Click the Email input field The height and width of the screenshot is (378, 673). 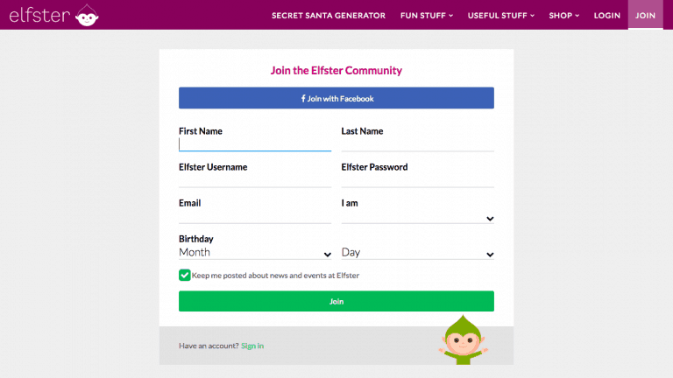tap(255, 216)
